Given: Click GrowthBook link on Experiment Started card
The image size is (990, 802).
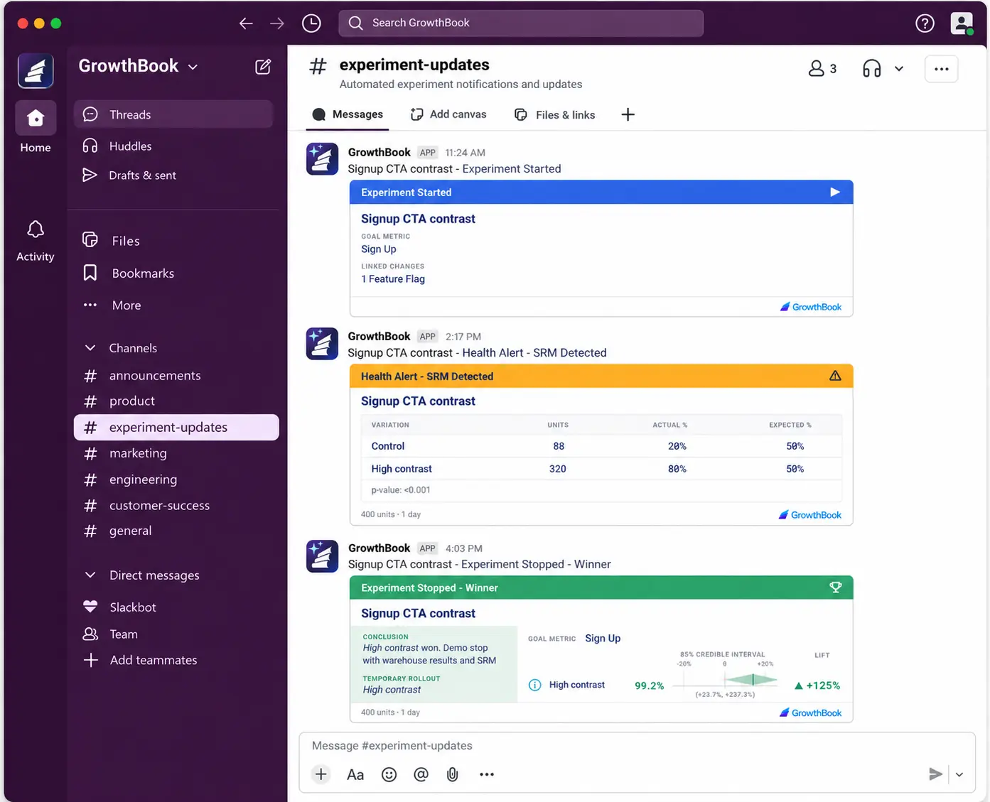Looking at the screenshot, I should point(811,307).
